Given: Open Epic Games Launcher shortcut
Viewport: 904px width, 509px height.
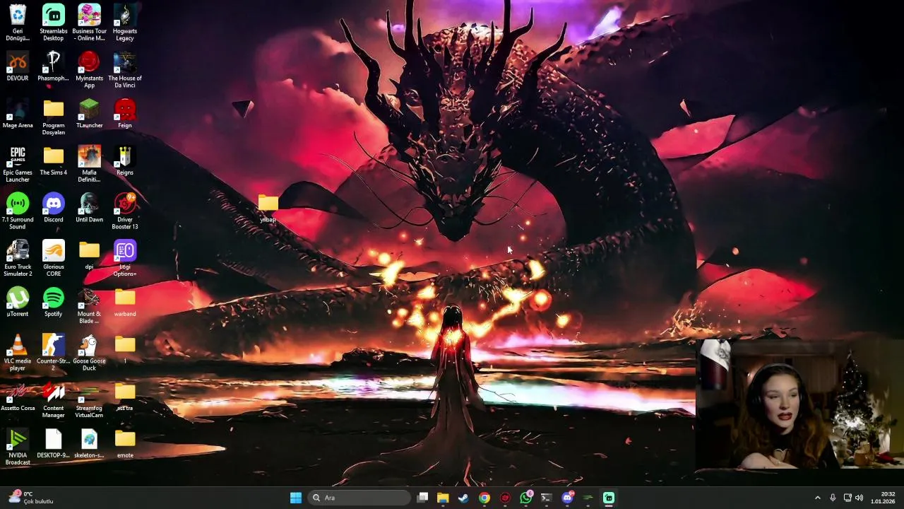Looking at the screenshot, I should (x=18, y=164).
